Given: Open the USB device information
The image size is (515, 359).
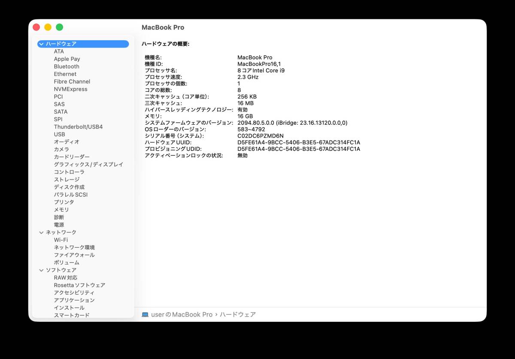Looking at the screenshot, I should coord(59,134).
